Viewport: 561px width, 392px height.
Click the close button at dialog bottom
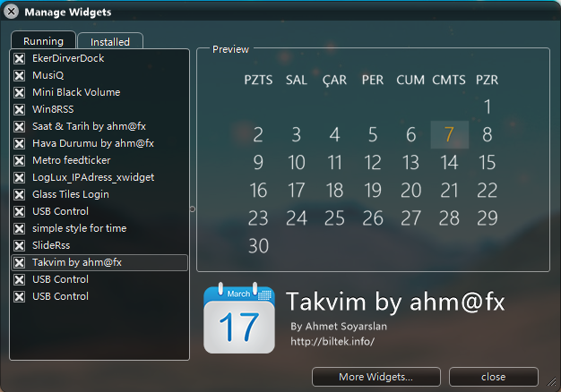click(x=494, y=377)
